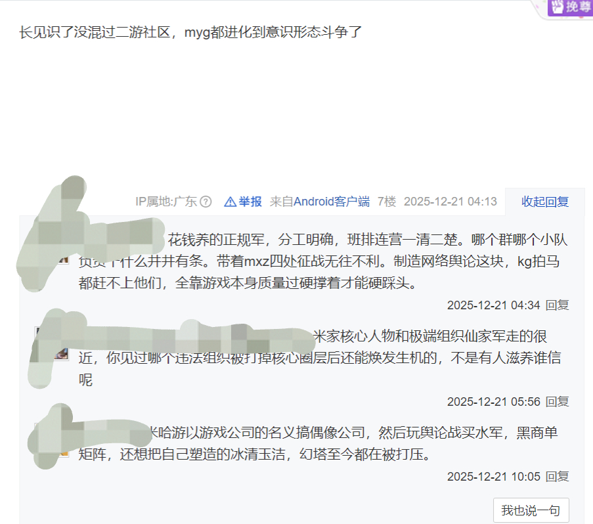Screen dimensions: 593x524
Task: Click the purple badge icon at top right
Action: click(x=570, y=8)
